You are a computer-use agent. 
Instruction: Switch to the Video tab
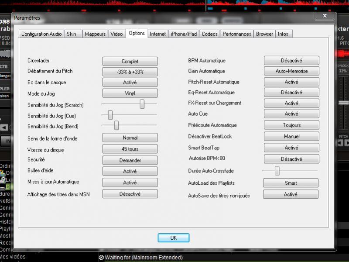pos(116,34)
